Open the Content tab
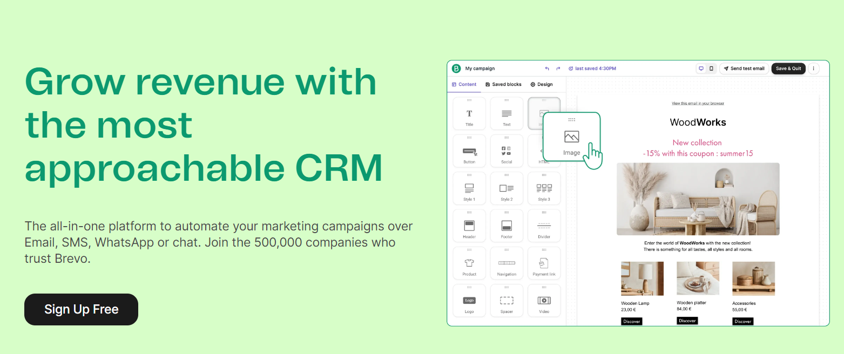The image size is (844, 354). pyautogui.click(x=464, y=84)
